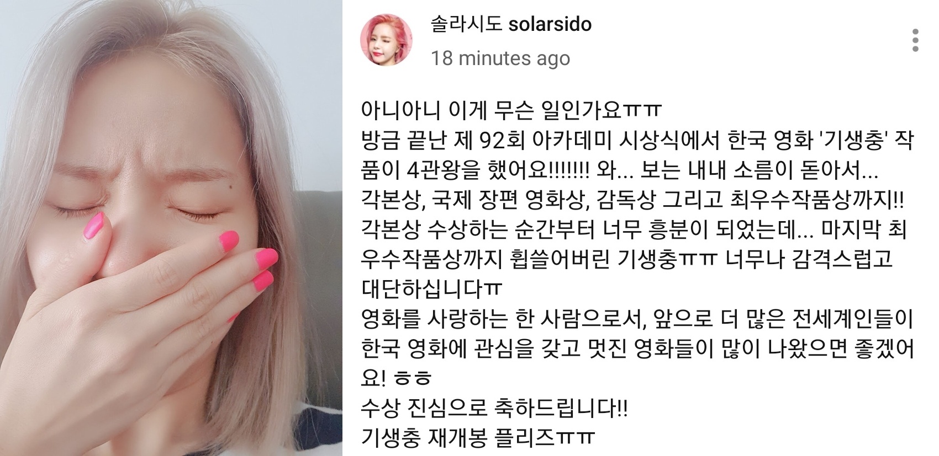Click the line "수상 진심으로 축하드립니다!!"

[x=494, y=409]
